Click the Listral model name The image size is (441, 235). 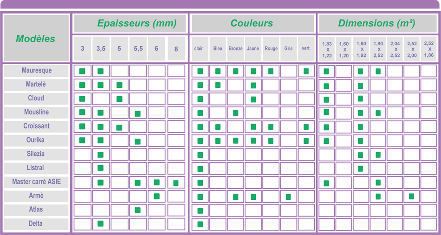point(36,167)
